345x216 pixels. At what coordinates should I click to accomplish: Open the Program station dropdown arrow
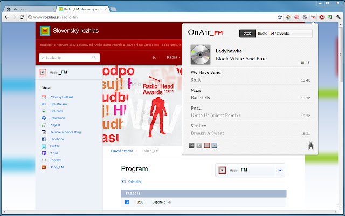point(280,170)
